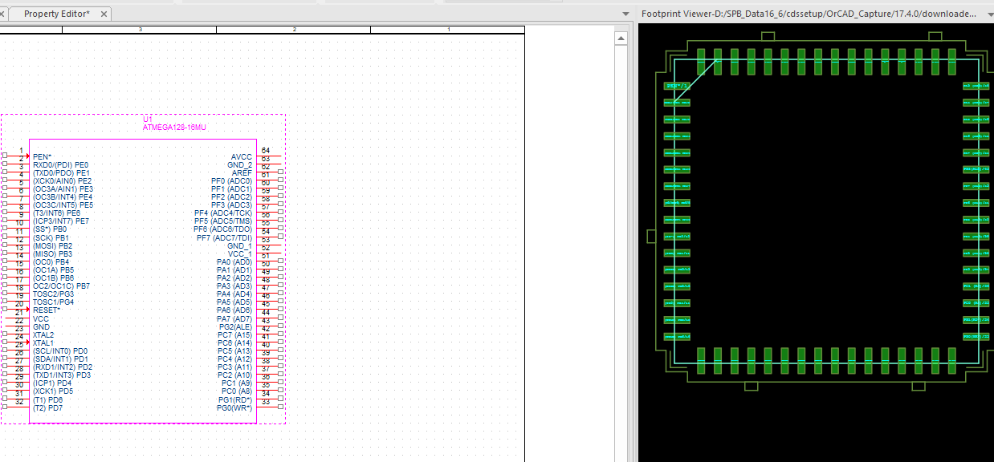Viewport: 994px width, 462px height.
Task: Select the (XCK0/AIN0) PE2 pin
Action: [62, 181]
